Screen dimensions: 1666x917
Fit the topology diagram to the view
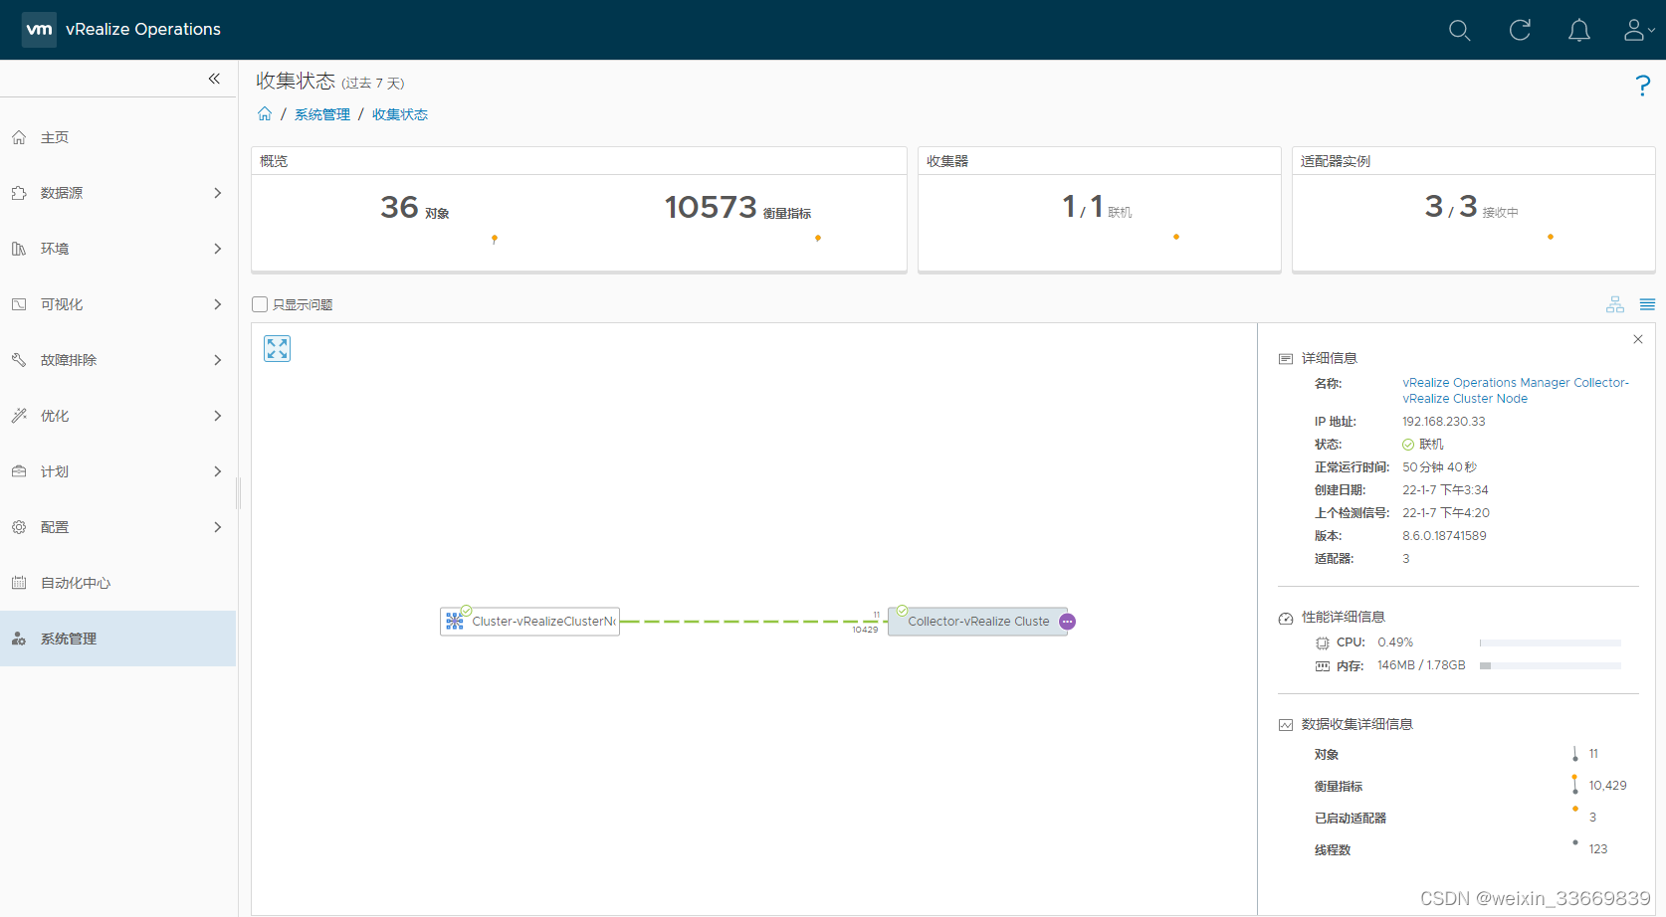click(x=278, y=348)
